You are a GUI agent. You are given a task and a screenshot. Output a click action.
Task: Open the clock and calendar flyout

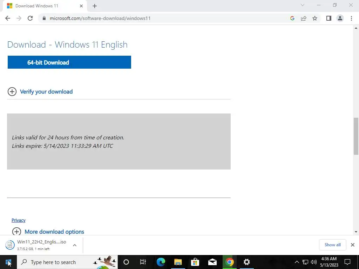[x=329, y=262]
